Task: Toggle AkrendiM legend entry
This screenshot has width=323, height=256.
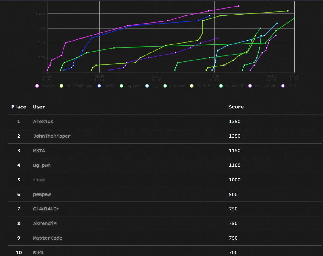Action: click(x=230, y=86)
